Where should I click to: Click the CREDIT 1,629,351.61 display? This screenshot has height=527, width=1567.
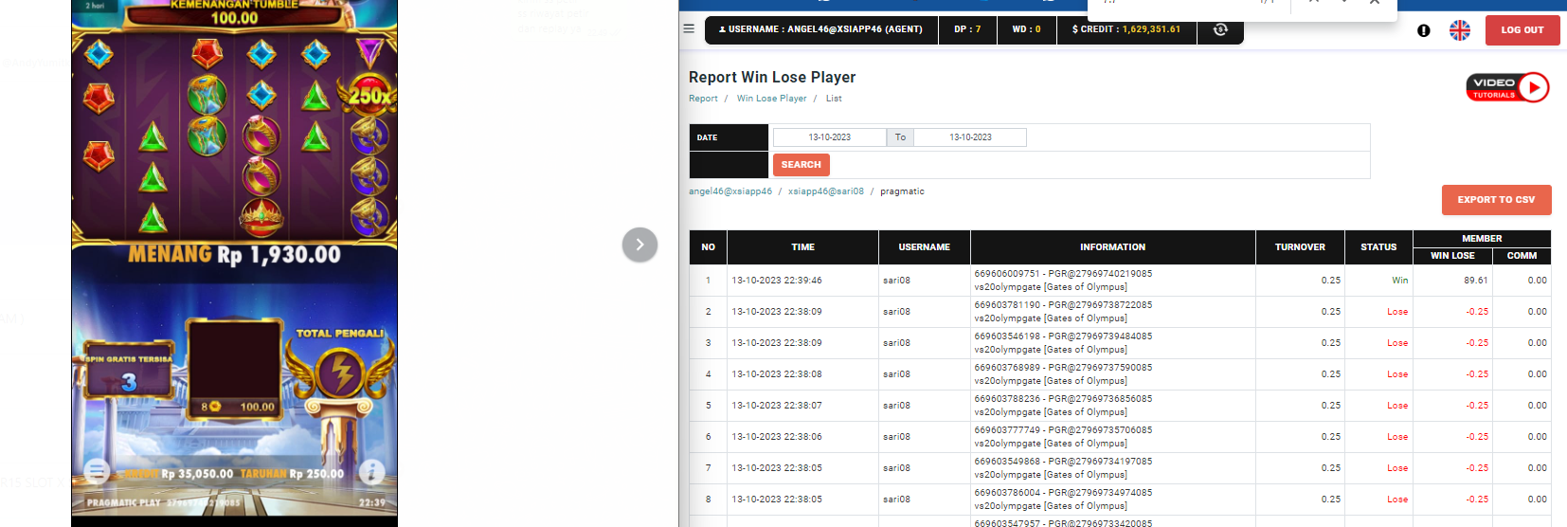pos(1126,29)
